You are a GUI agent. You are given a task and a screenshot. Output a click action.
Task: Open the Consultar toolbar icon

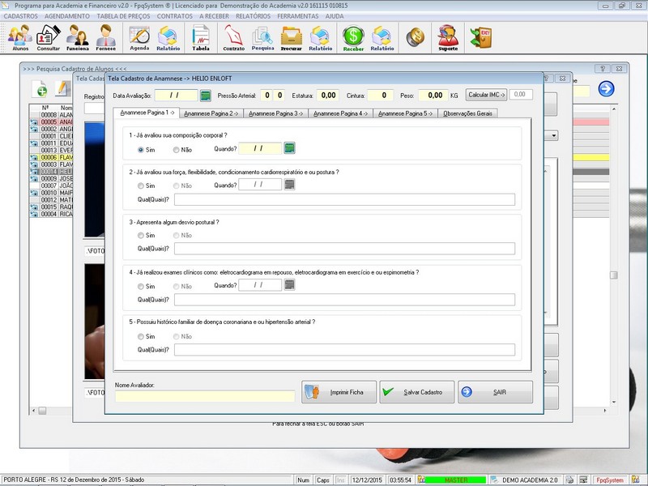pos(49,37)
